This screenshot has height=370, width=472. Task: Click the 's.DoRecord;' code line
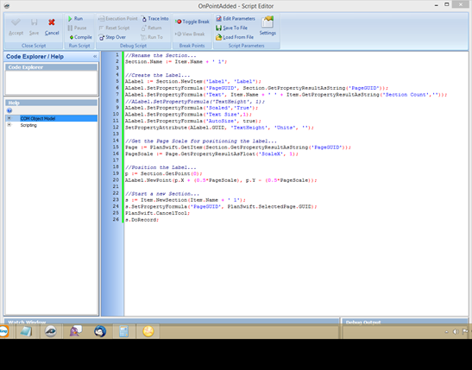142,220
